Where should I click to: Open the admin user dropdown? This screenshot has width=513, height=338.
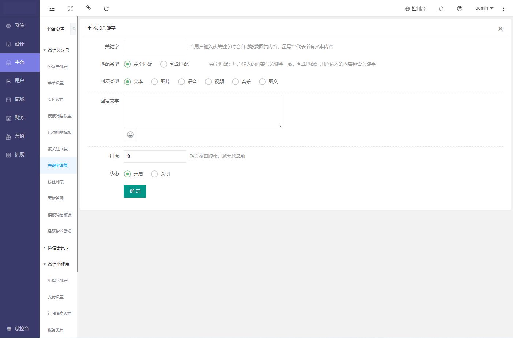point(484,8)
